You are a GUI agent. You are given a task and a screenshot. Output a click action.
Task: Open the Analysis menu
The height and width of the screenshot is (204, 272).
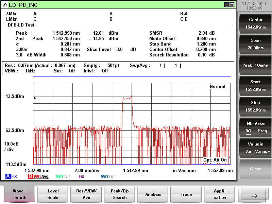click(x=153, y=195)
